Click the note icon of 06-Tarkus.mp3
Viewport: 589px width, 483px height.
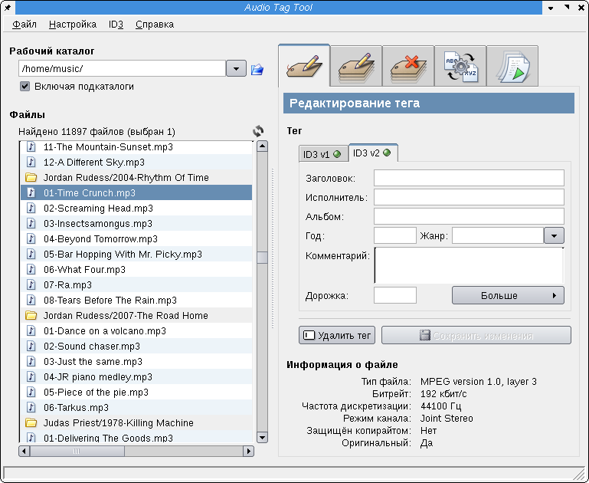click(x=31, y=407)
